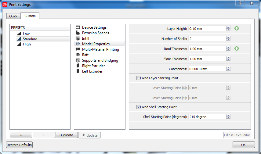Click the Update preset button
This screenshot has width=261, height=154.
click(x=89, y=135)
